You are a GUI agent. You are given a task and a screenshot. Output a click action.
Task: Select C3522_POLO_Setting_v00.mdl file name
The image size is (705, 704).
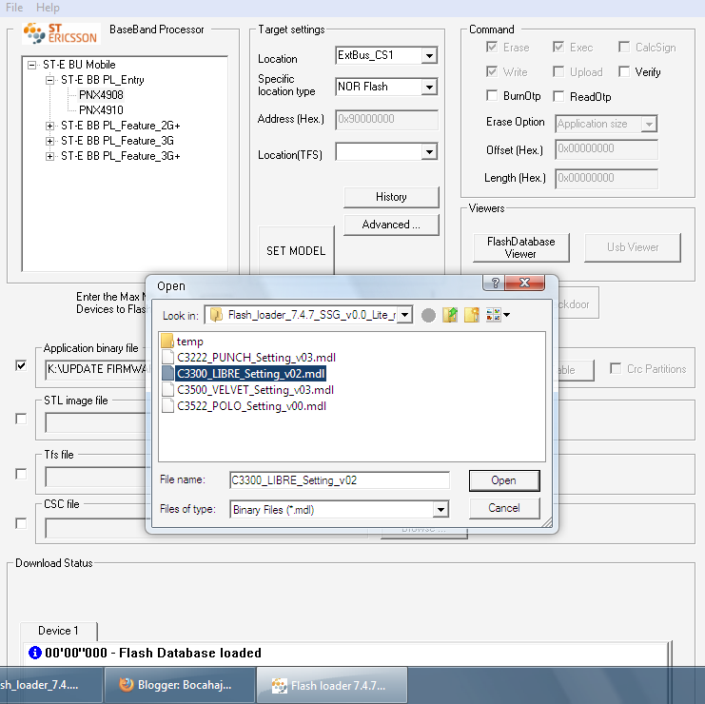point(251,406)
